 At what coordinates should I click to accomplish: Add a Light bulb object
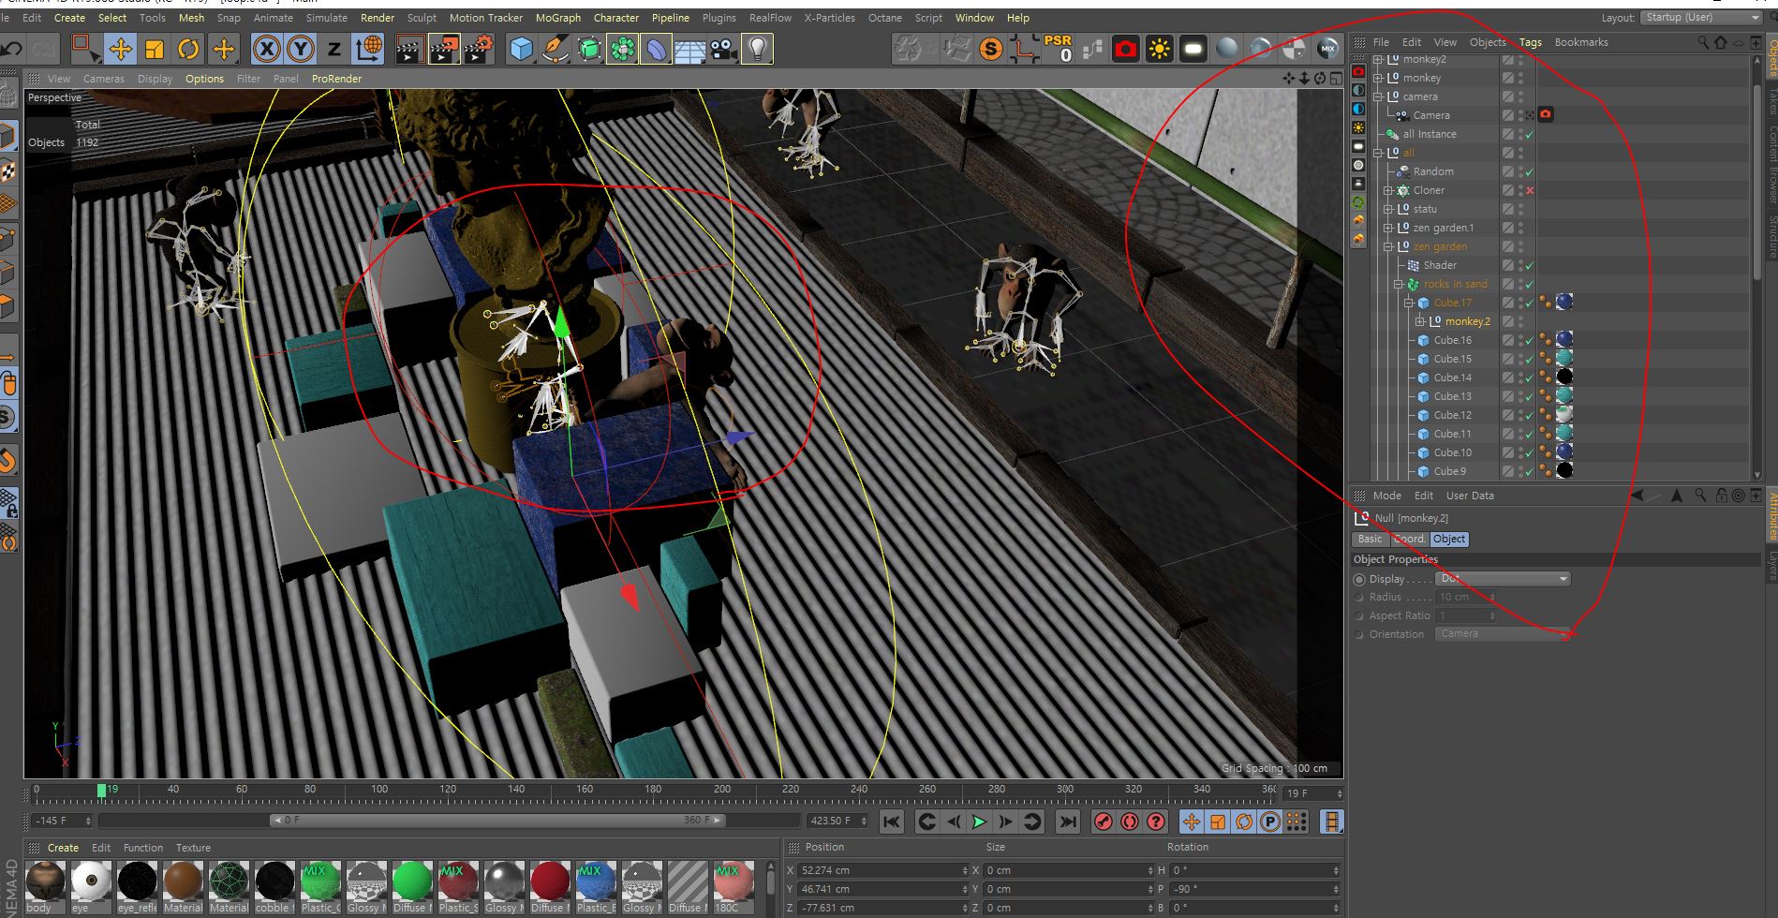pos(757,49)
